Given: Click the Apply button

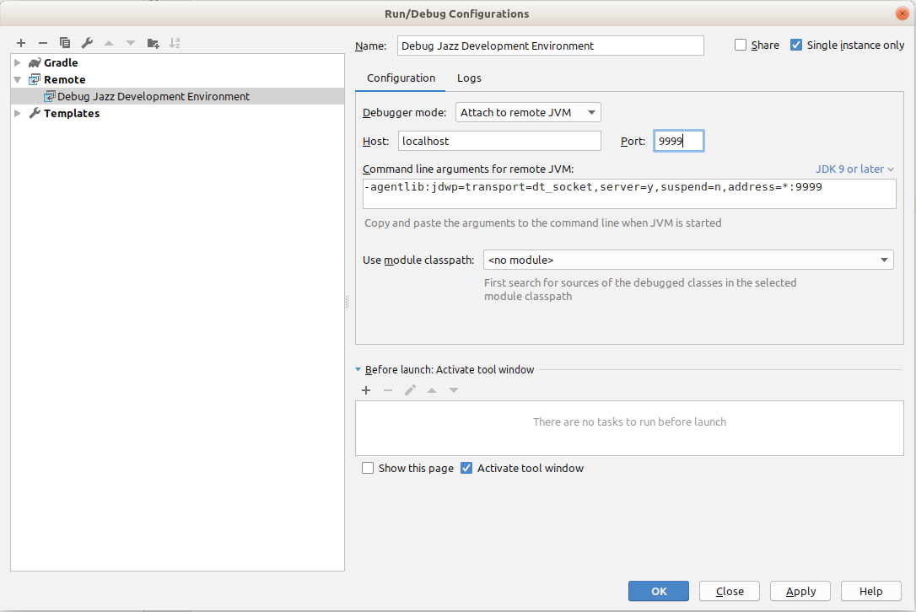Looking at the screenshot, I should [800, 591].
